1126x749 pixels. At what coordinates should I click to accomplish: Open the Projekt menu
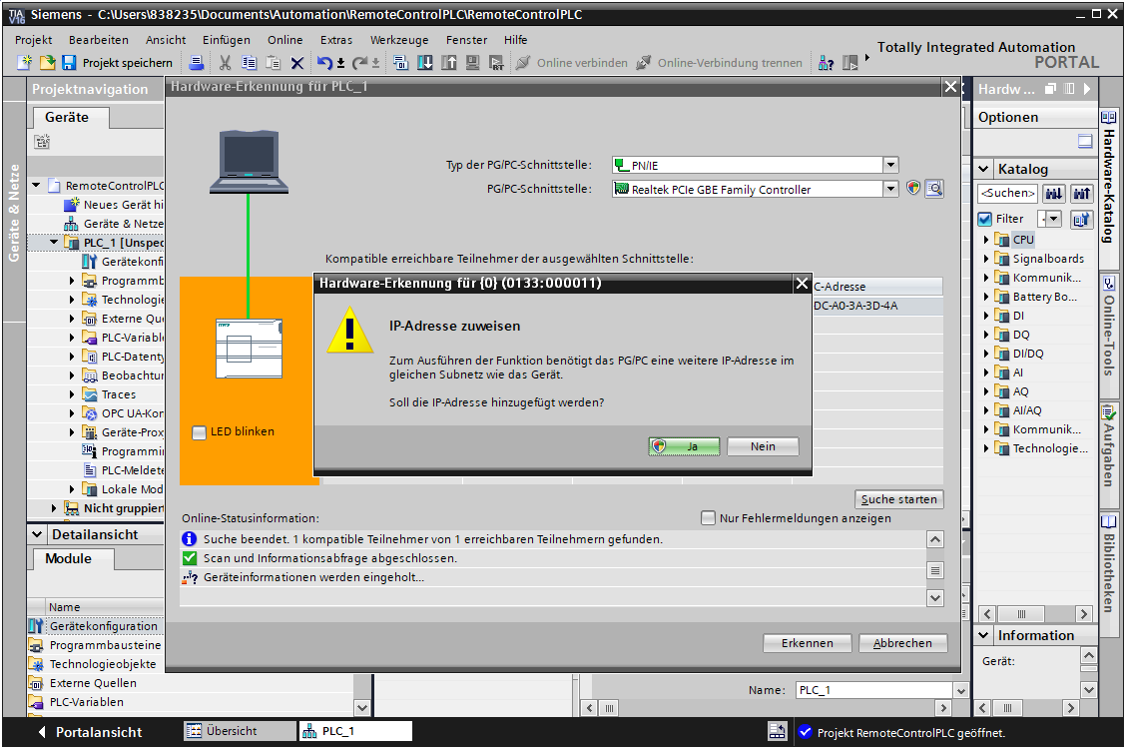tap(34, 40)
